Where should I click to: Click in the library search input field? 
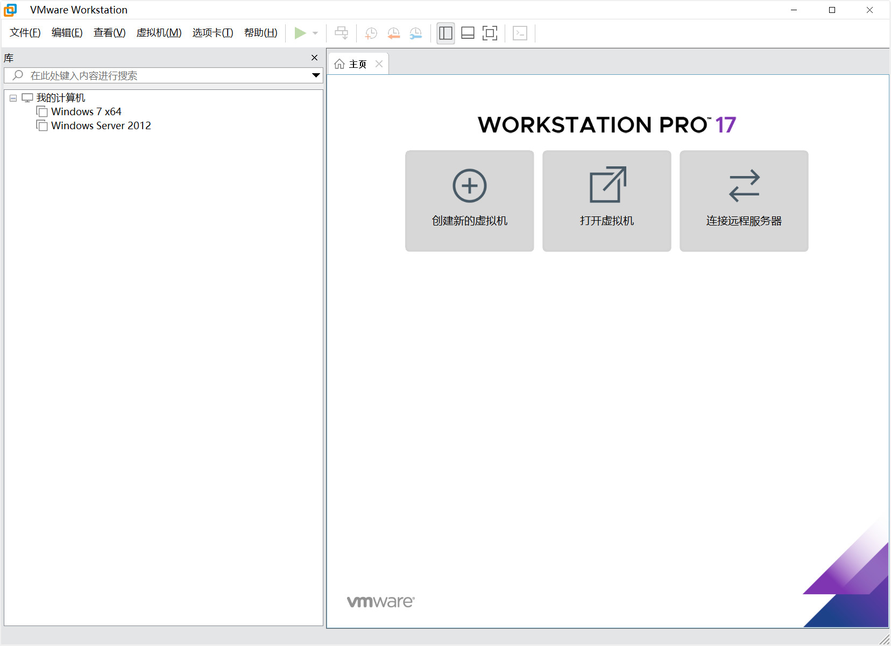[135, 75]
